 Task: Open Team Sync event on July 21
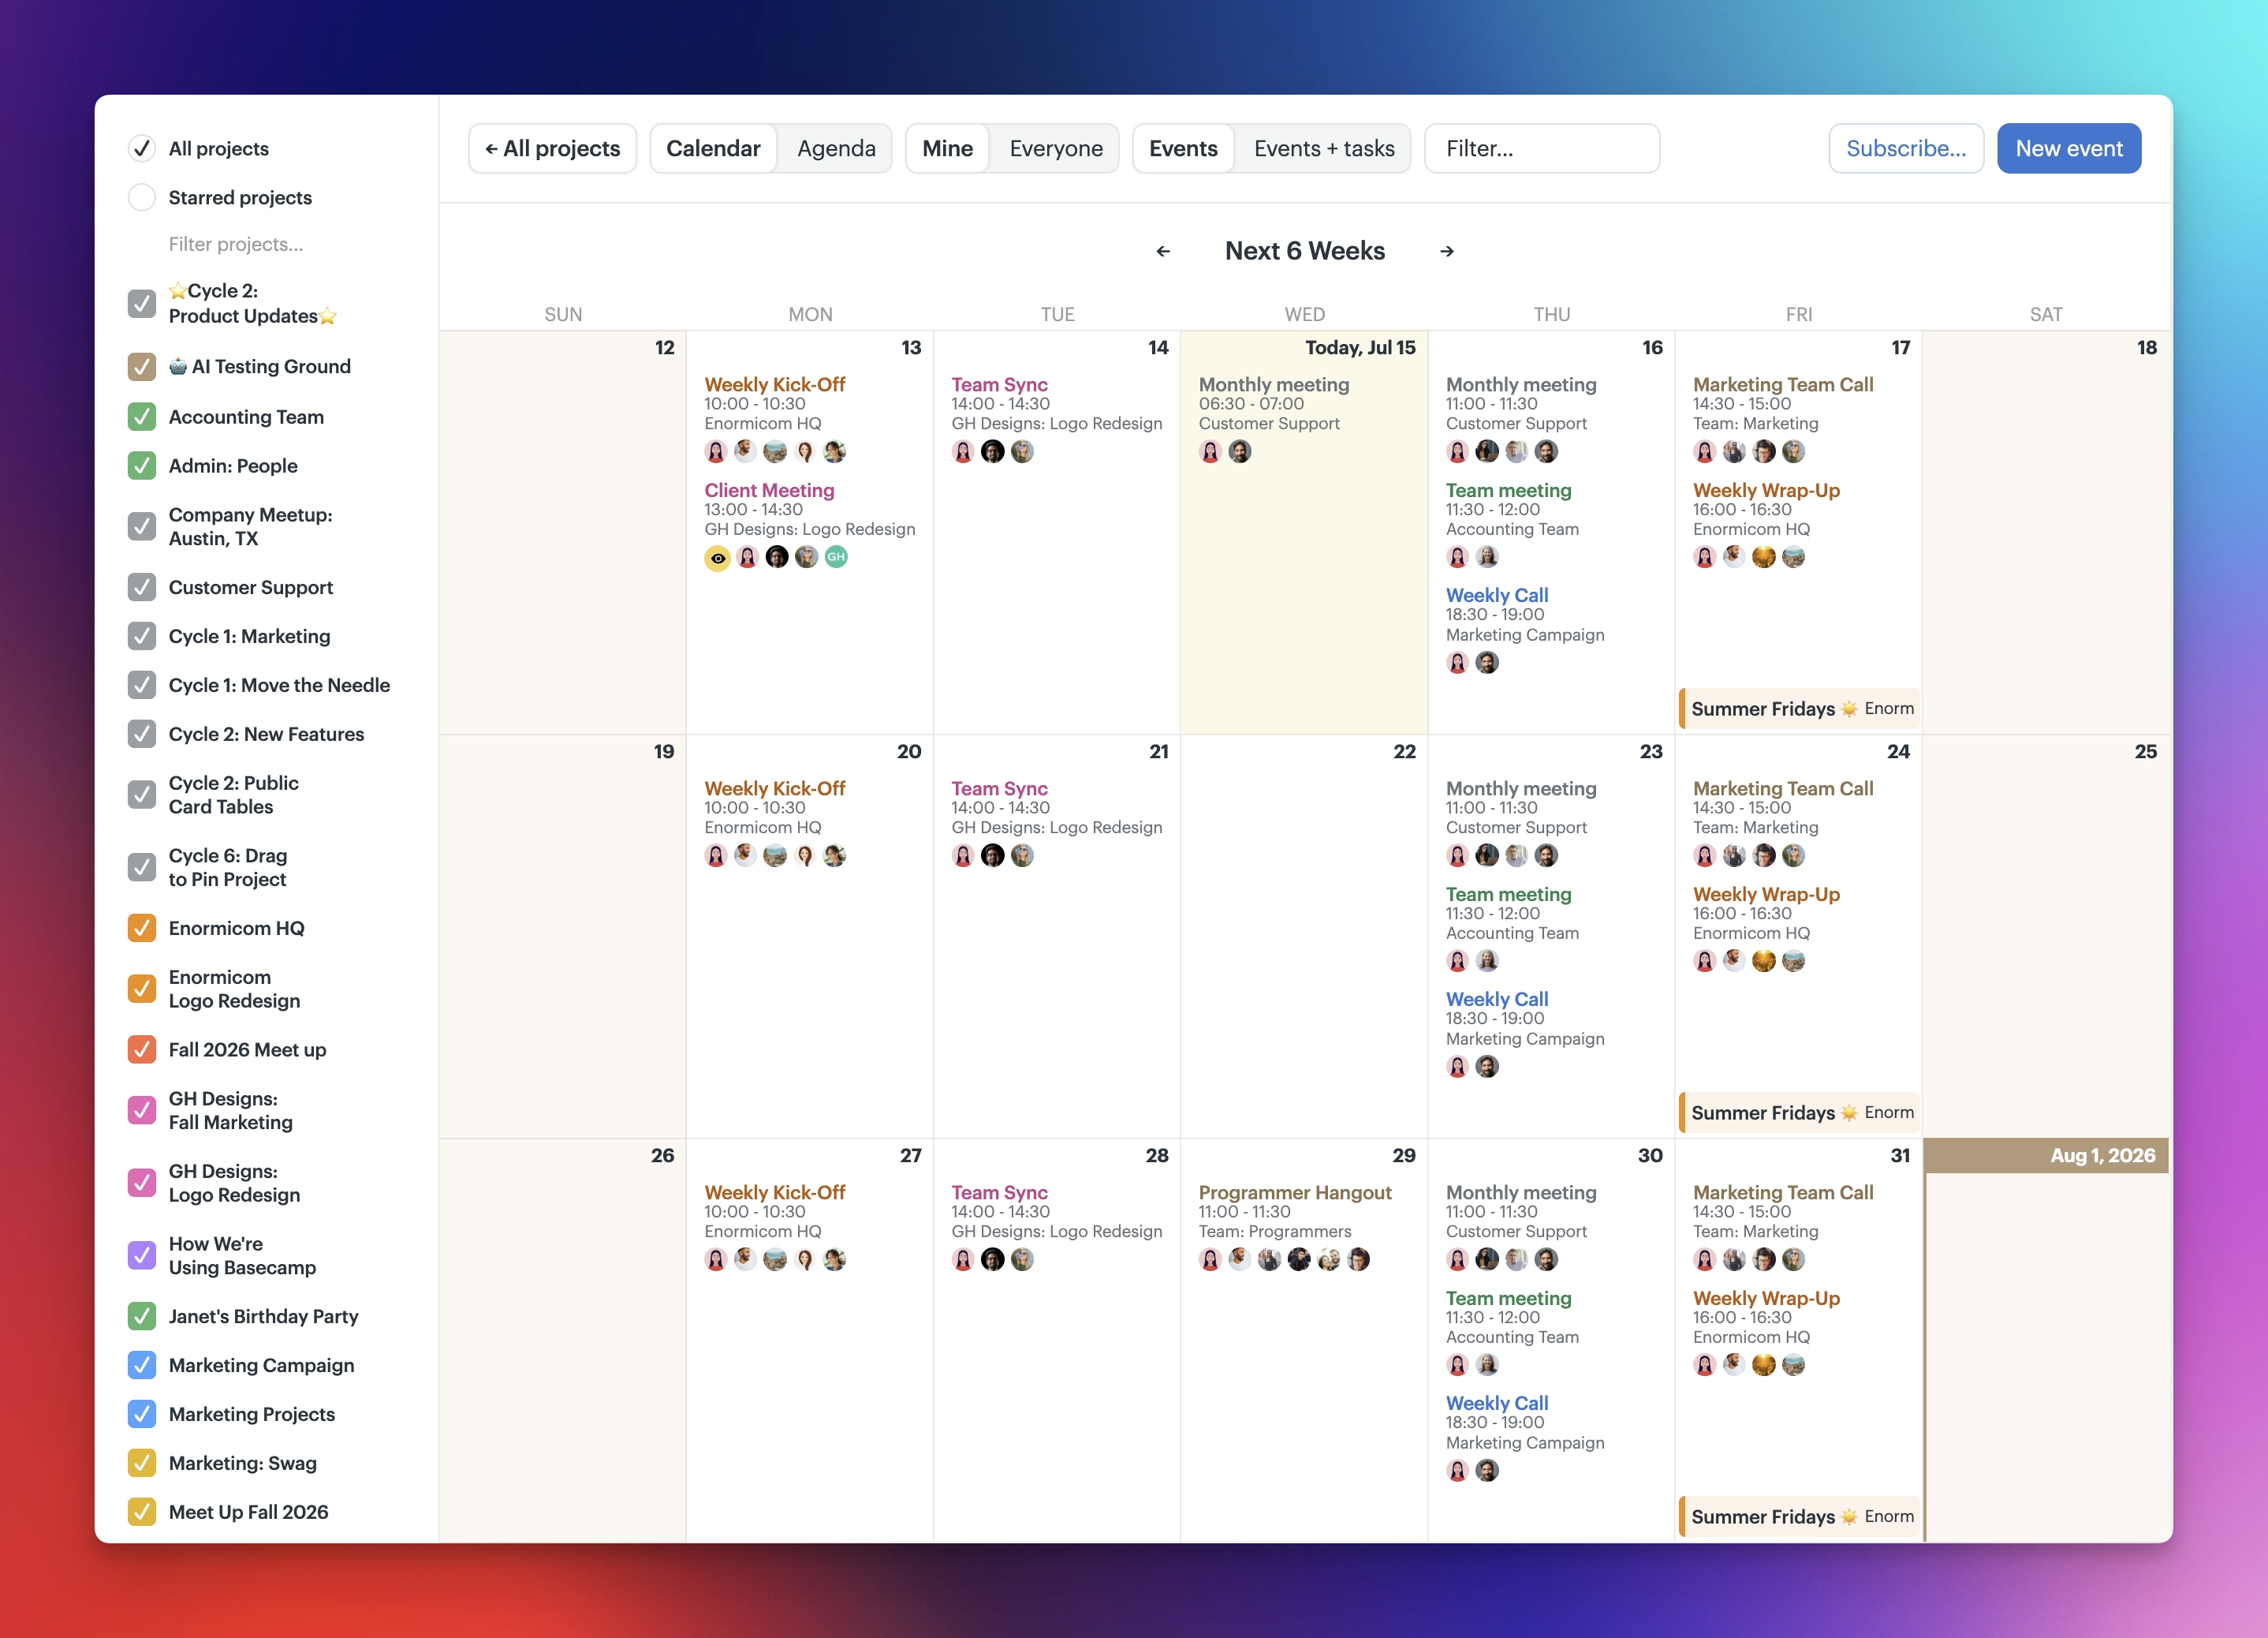tap(999, 788)
